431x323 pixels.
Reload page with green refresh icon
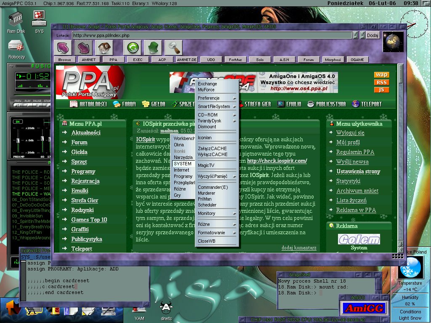click(132, 48)
